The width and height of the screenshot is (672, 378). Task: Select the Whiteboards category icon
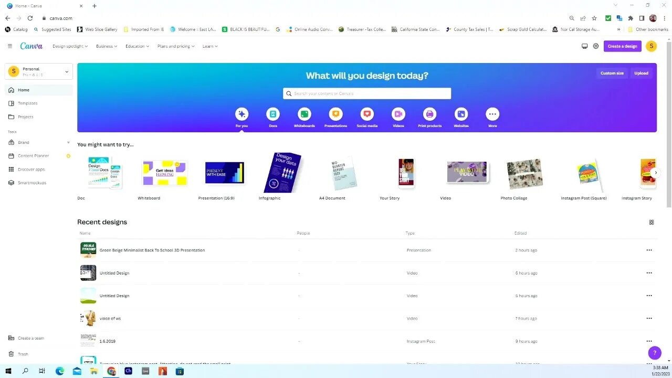pyautogui.click(x=304, y=114)
